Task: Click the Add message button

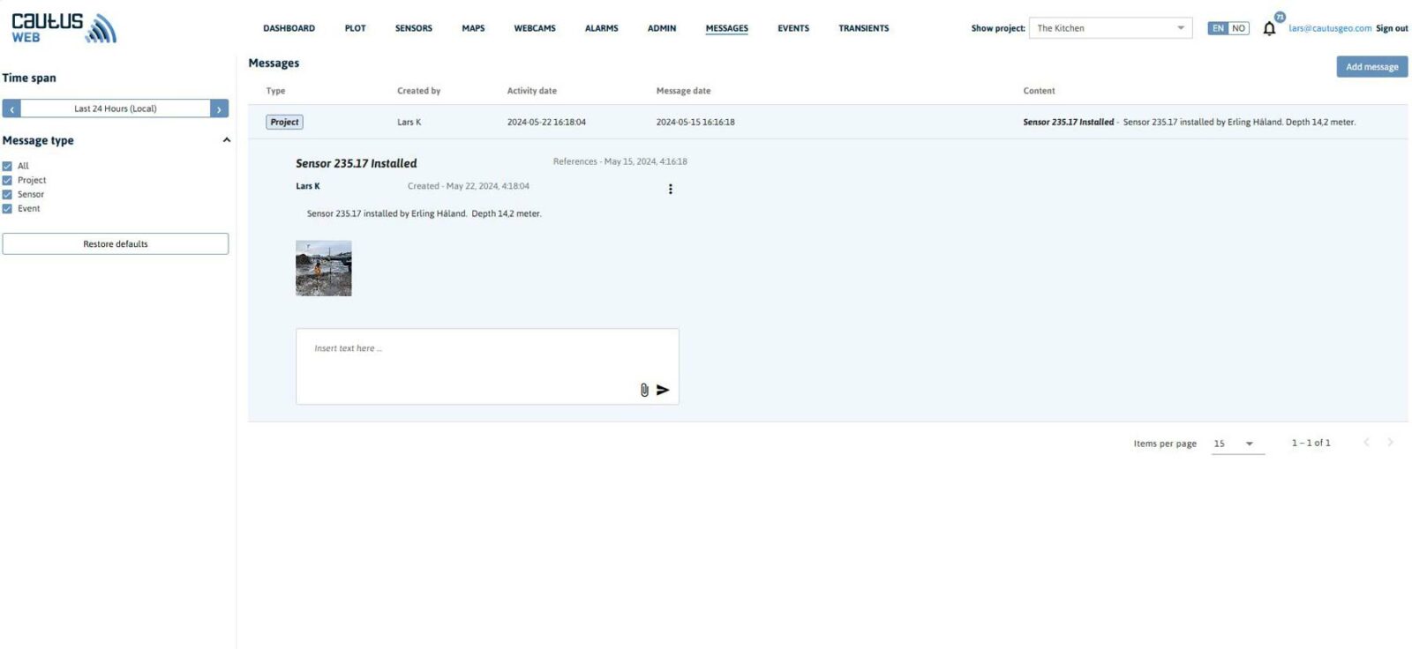Action: pos(1371,67)
